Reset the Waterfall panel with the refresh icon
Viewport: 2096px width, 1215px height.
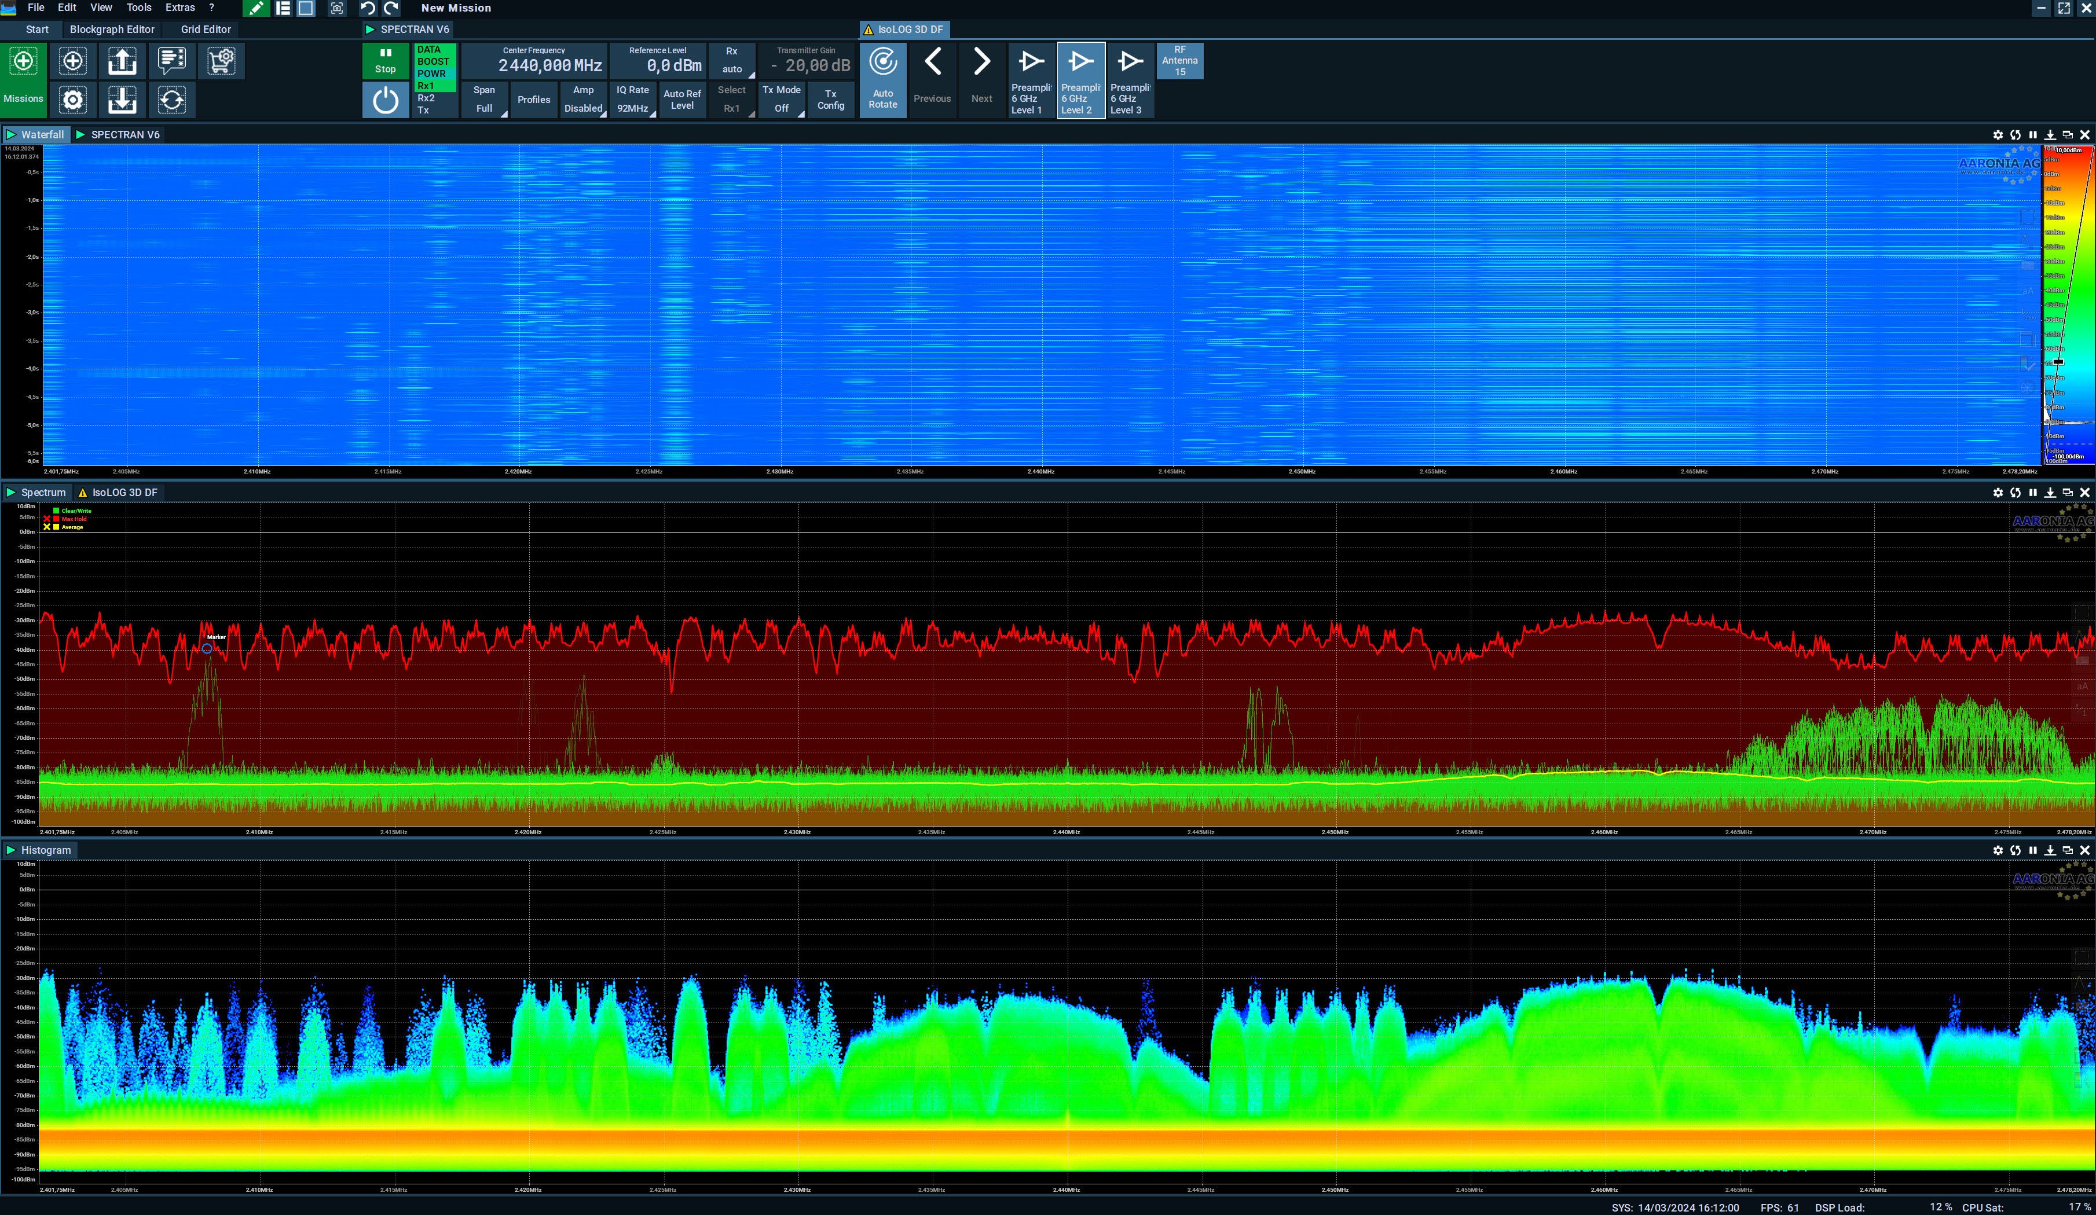pyautogui.click(x=2016, y=135)
